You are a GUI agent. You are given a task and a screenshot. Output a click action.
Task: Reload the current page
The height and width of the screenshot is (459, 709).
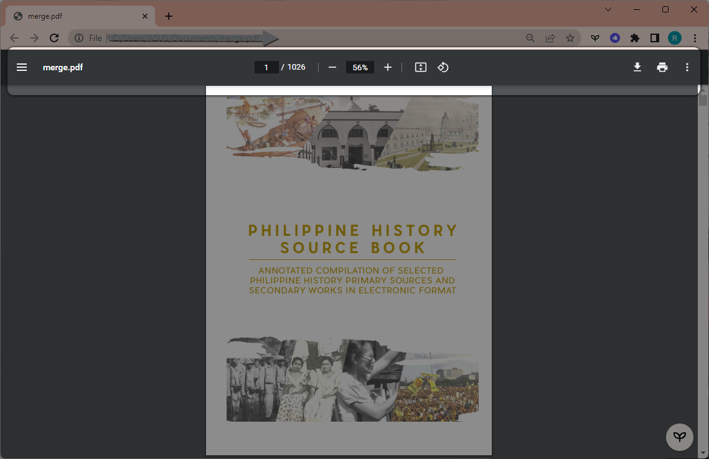point(54,38)
